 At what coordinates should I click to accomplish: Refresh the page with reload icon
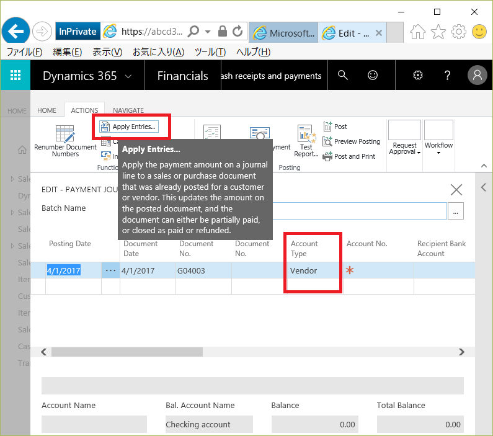(x=238, y=31)
